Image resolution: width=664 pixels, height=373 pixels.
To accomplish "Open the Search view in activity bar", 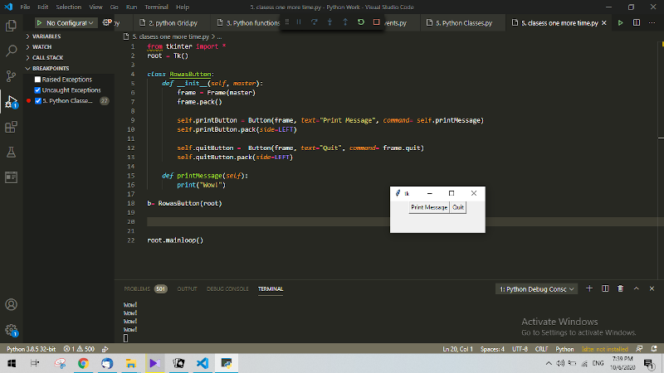I will (x=11, y=51).
